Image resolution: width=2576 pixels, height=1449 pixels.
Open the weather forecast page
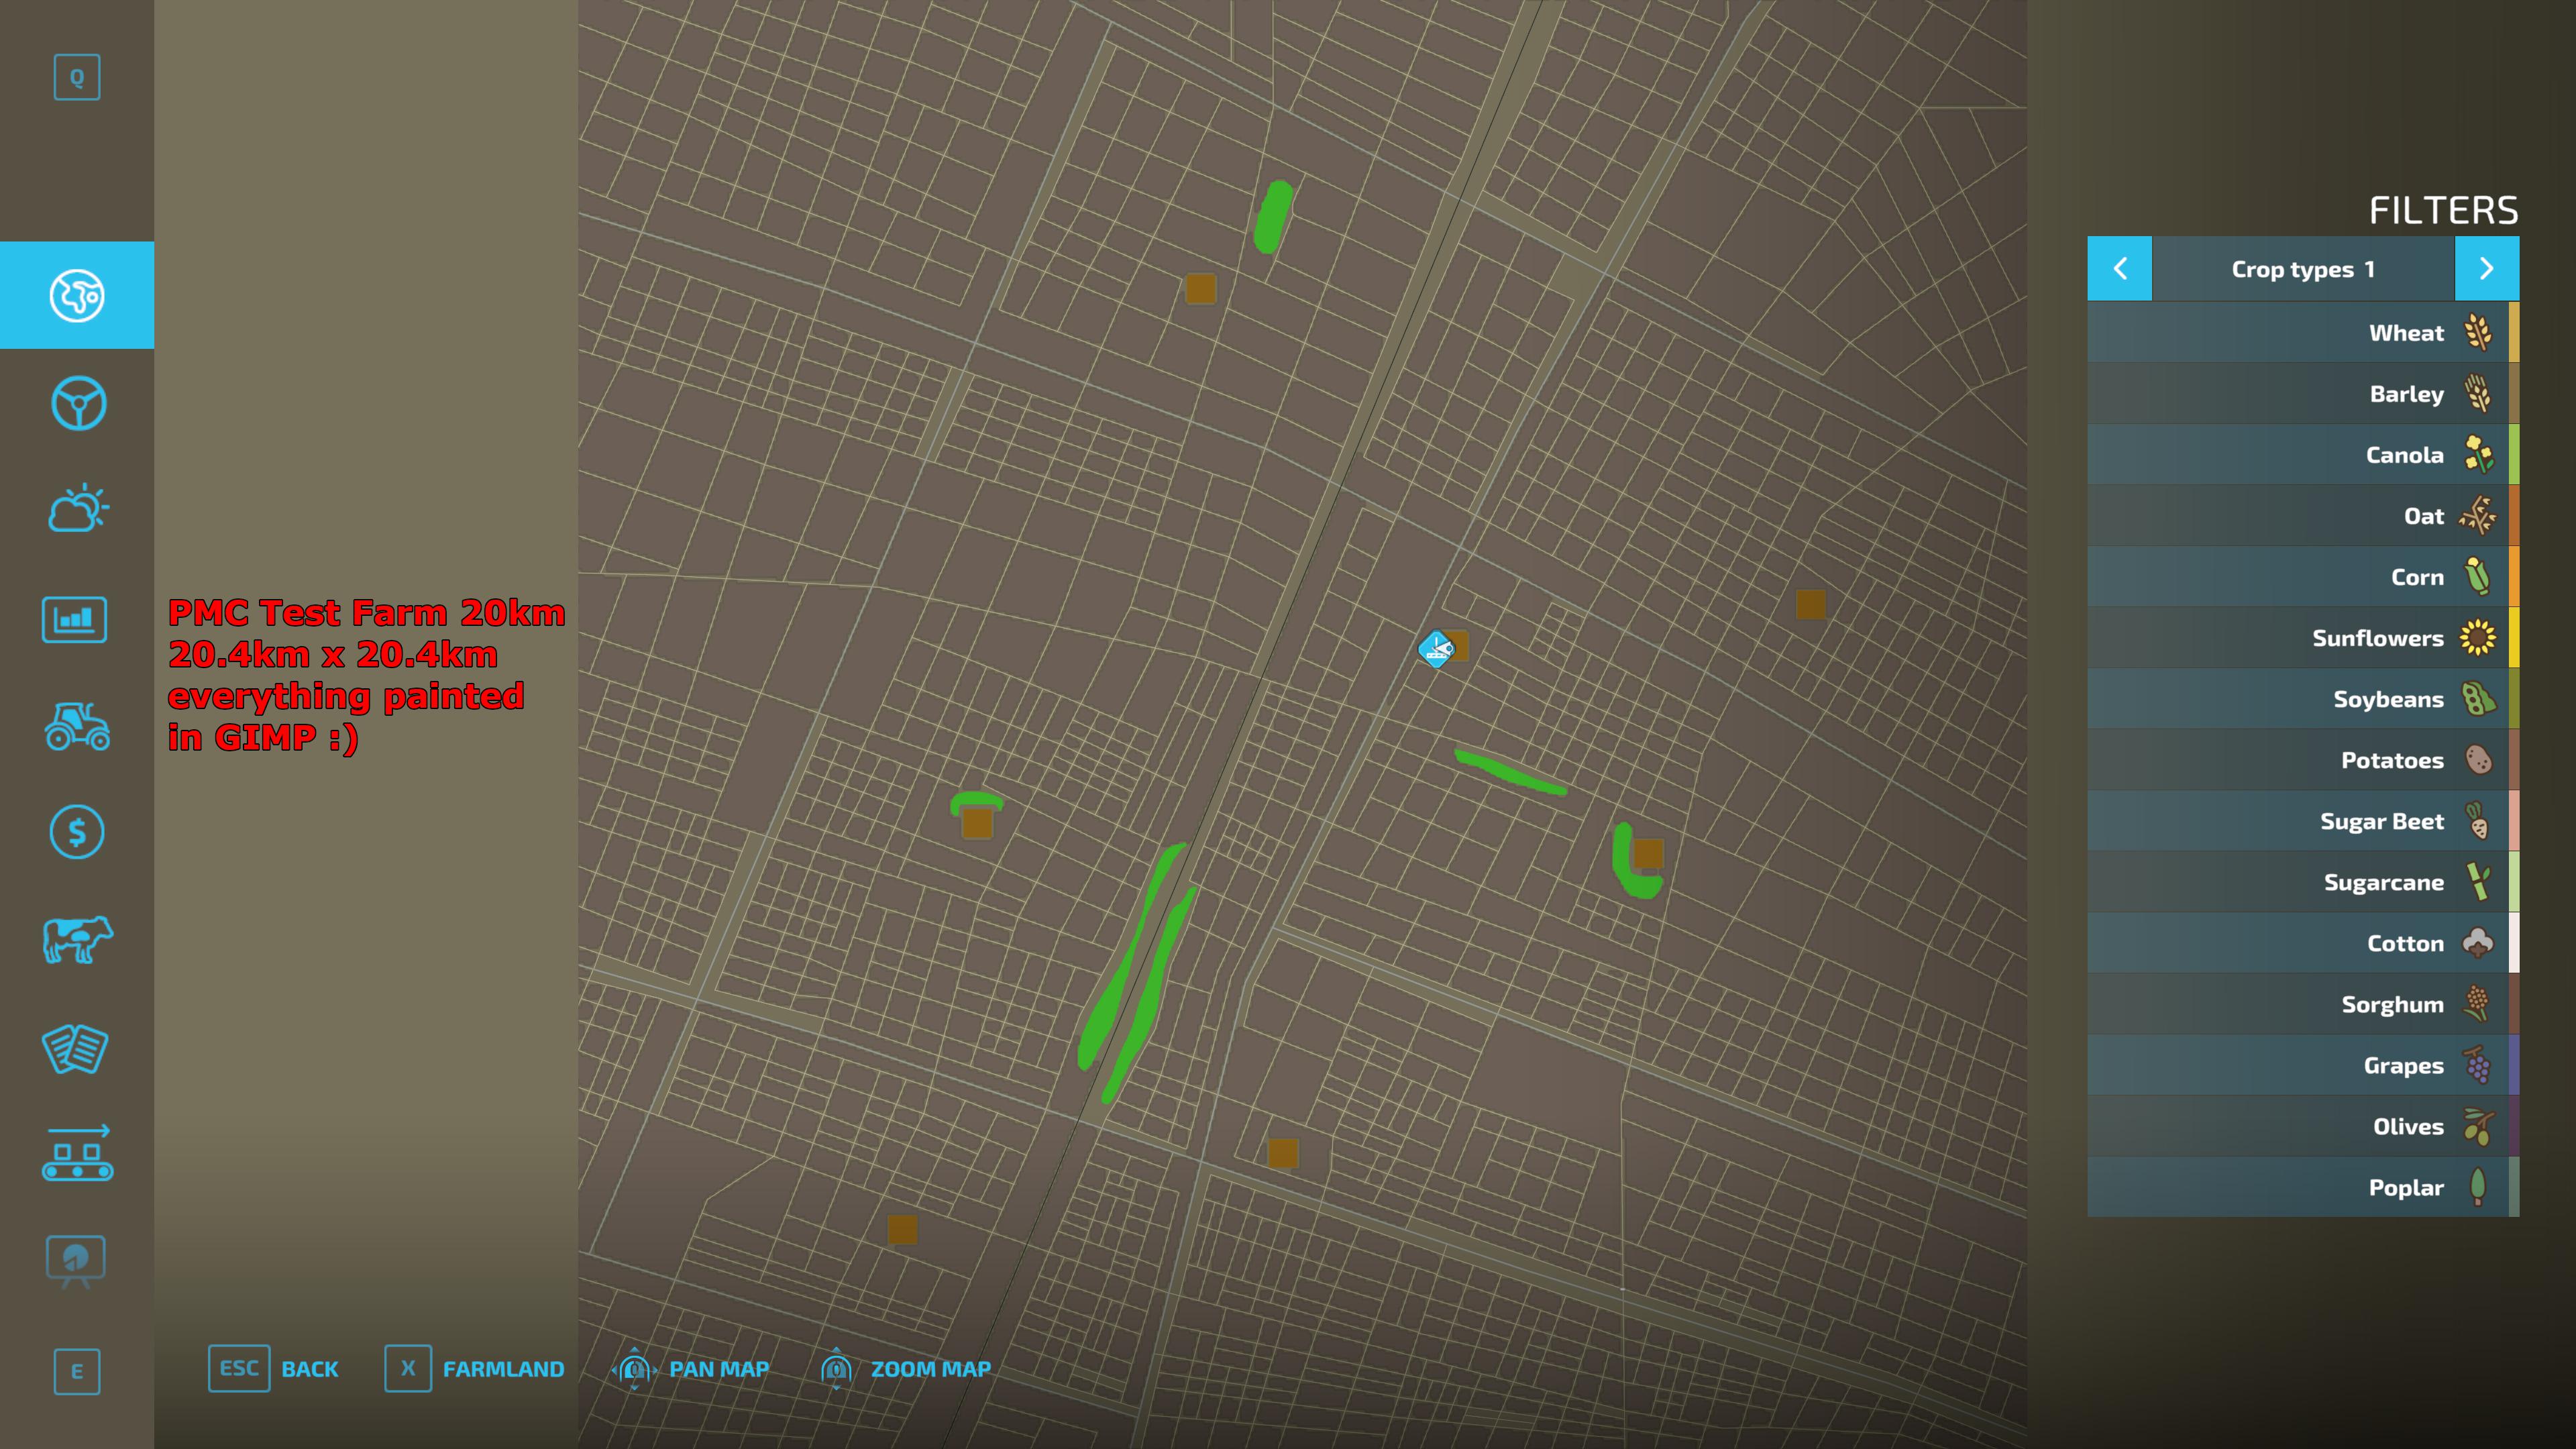click(x=77, y=509)
